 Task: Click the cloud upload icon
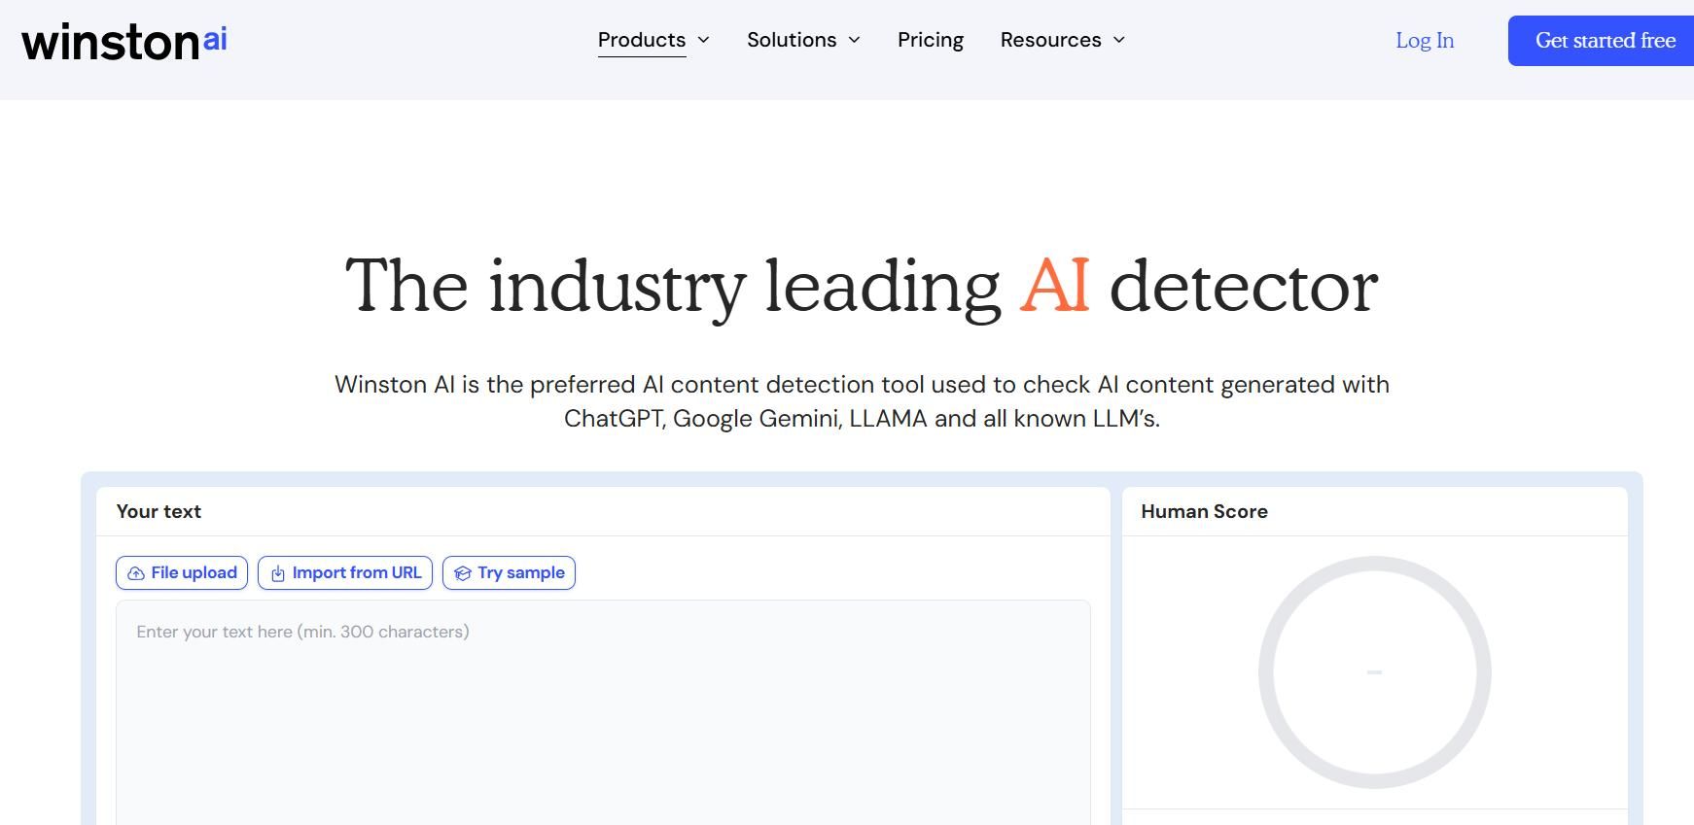pos(136,573)
